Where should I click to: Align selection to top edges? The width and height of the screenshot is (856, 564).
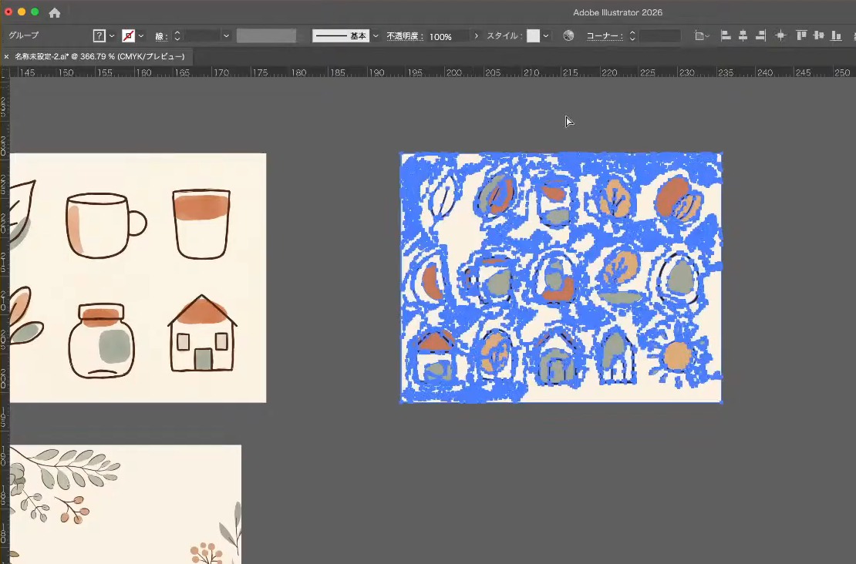(x=801, y=36)
